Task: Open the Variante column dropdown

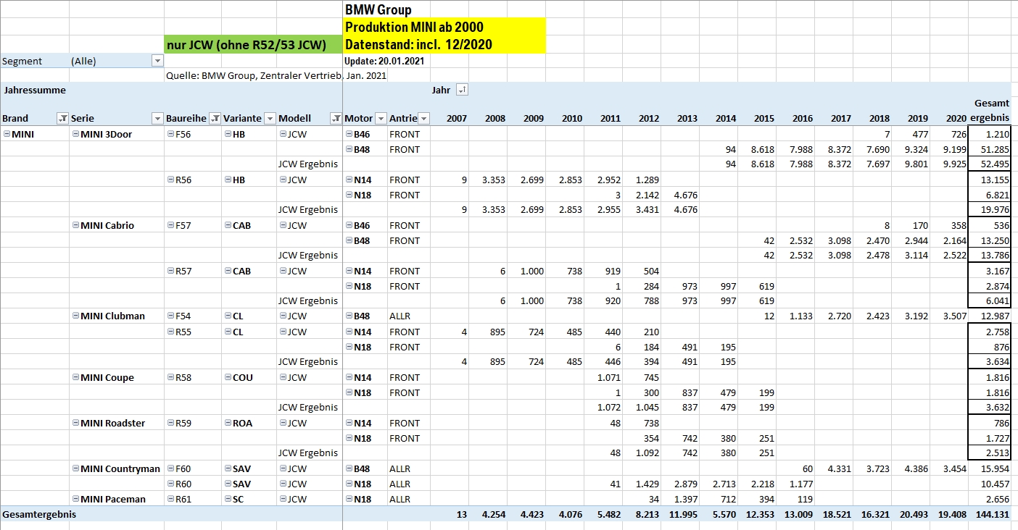Action: point(270,118)
